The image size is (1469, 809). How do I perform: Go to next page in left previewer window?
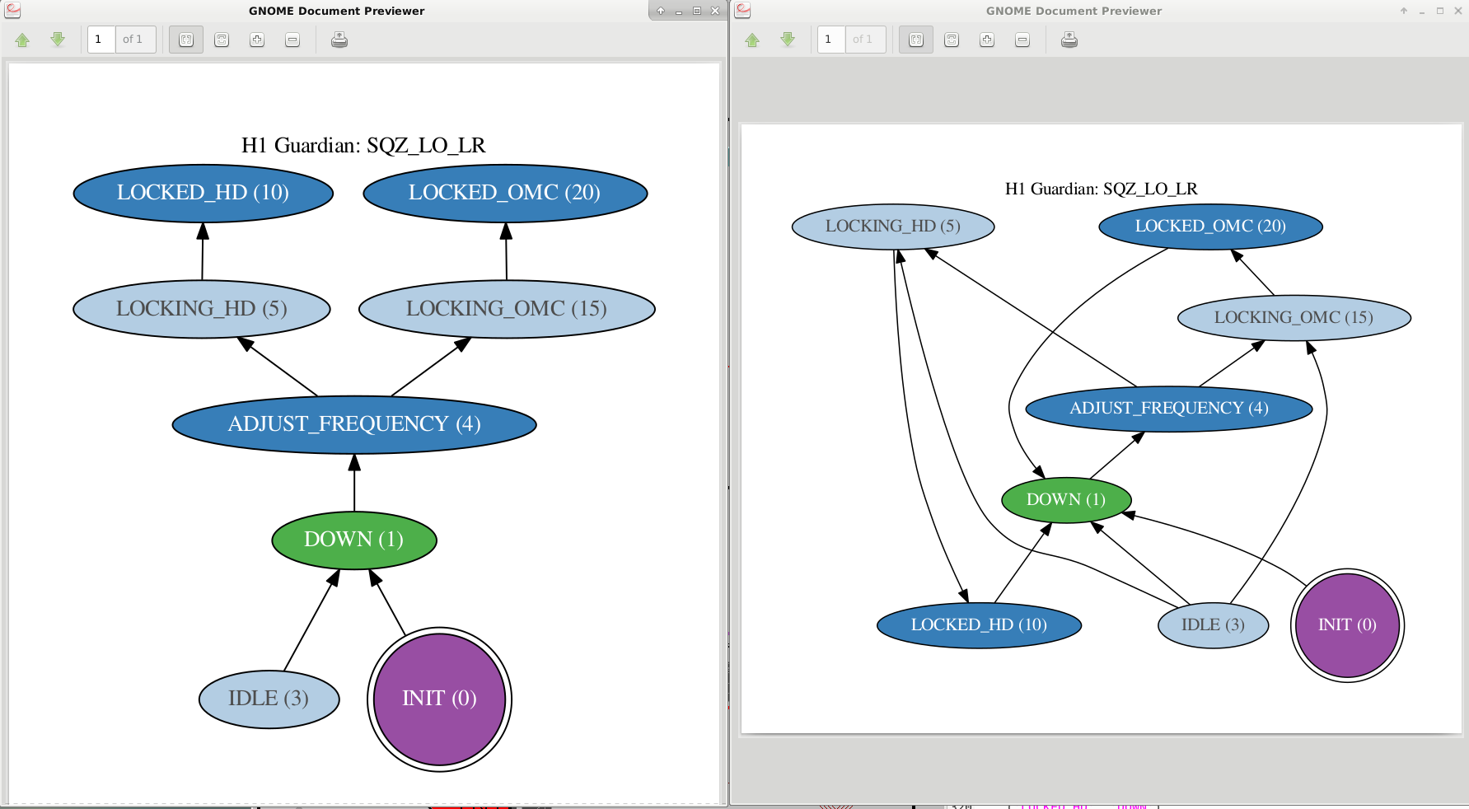(x=58, y=40)
